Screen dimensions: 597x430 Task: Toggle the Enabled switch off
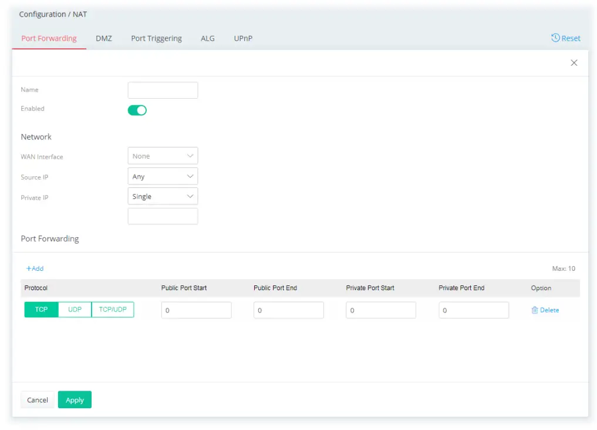pyautogui.click(x=137, y=110)
